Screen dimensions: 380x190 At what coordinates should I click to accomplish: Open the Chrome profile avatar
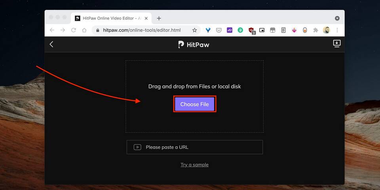click(327, 30)
